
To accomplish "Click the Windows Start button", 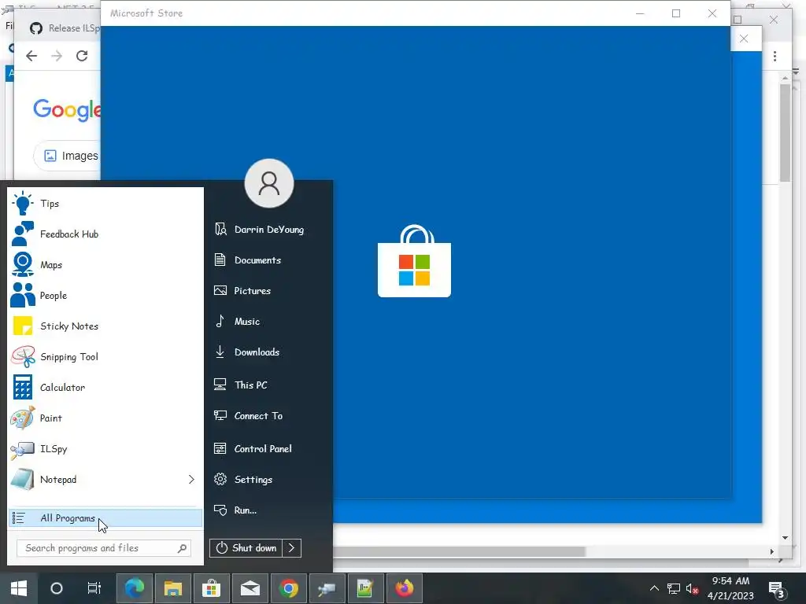I will point(19,588).
